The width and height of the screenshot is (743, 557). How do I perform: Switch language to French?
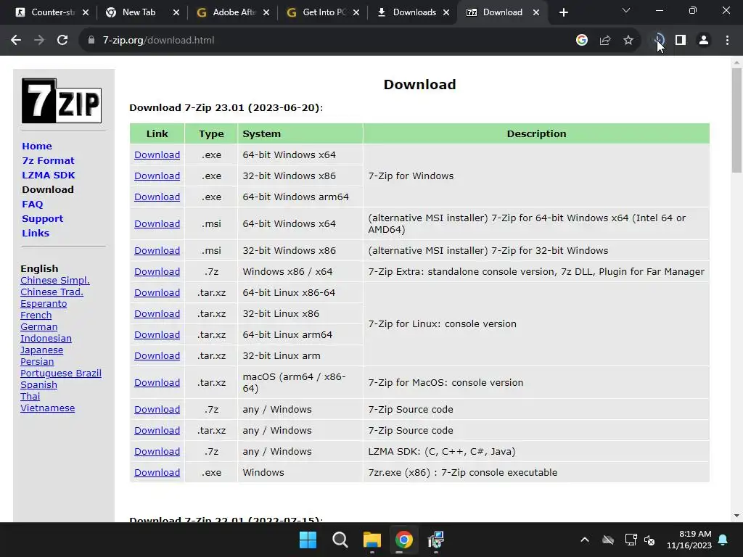pos(36,315)
